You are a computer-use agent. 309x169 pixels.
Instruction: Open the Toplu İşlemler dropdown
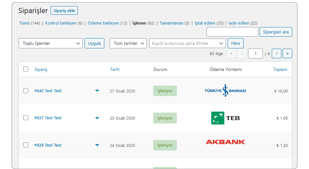(51, 43)
